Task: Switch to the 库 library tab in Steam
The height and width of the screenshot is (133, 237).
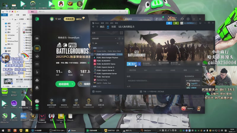Action: [108, 27]
